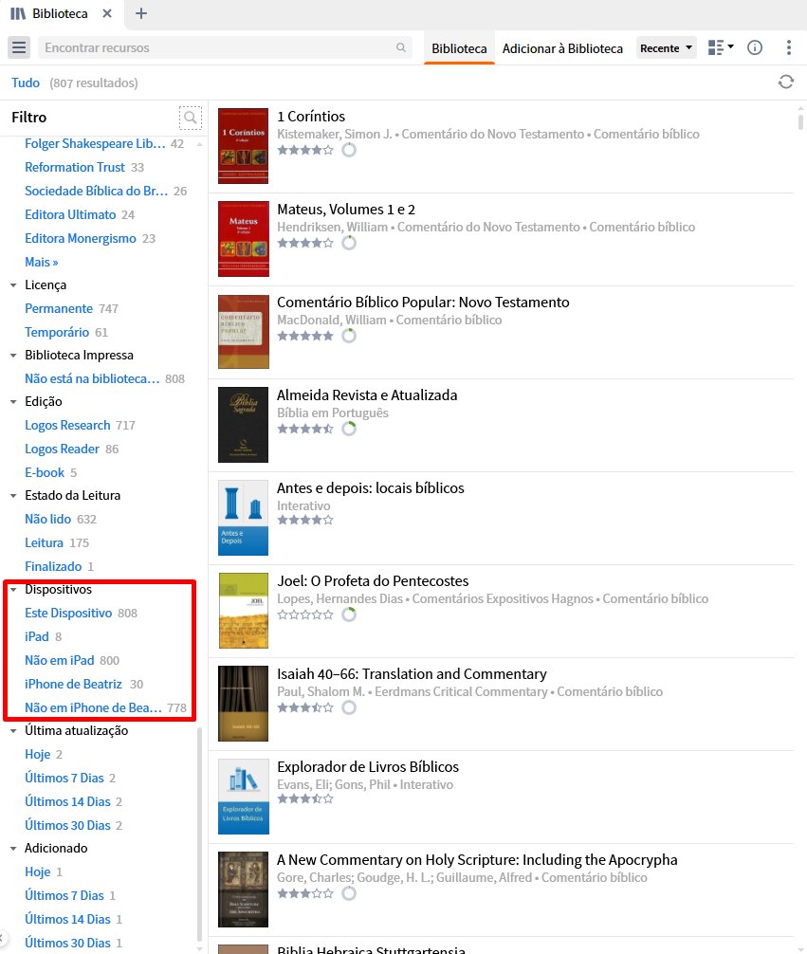
Task: Click progress circle for Almeida Revista e Atualizada
Action: click(349, 429)
